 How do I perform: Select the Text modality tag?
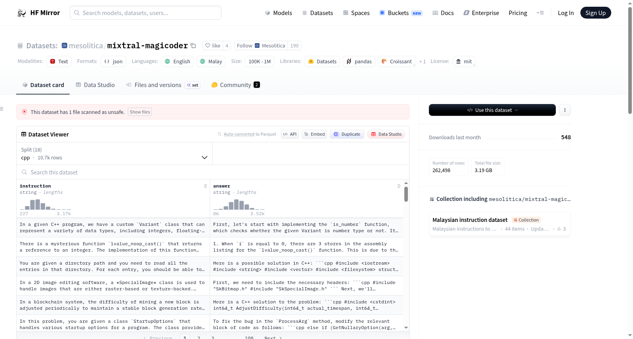point(59,61)
